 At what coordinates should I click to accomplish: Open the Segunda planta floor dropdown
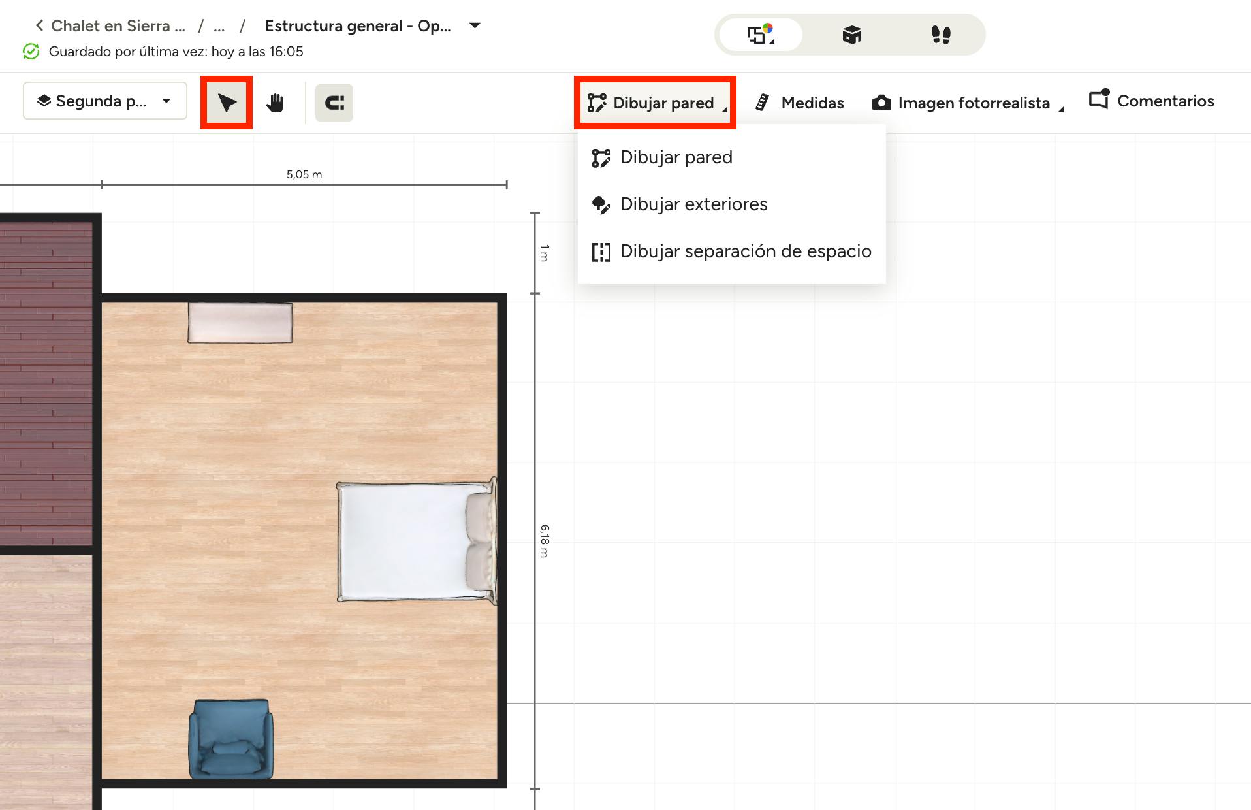pos(105,101)
